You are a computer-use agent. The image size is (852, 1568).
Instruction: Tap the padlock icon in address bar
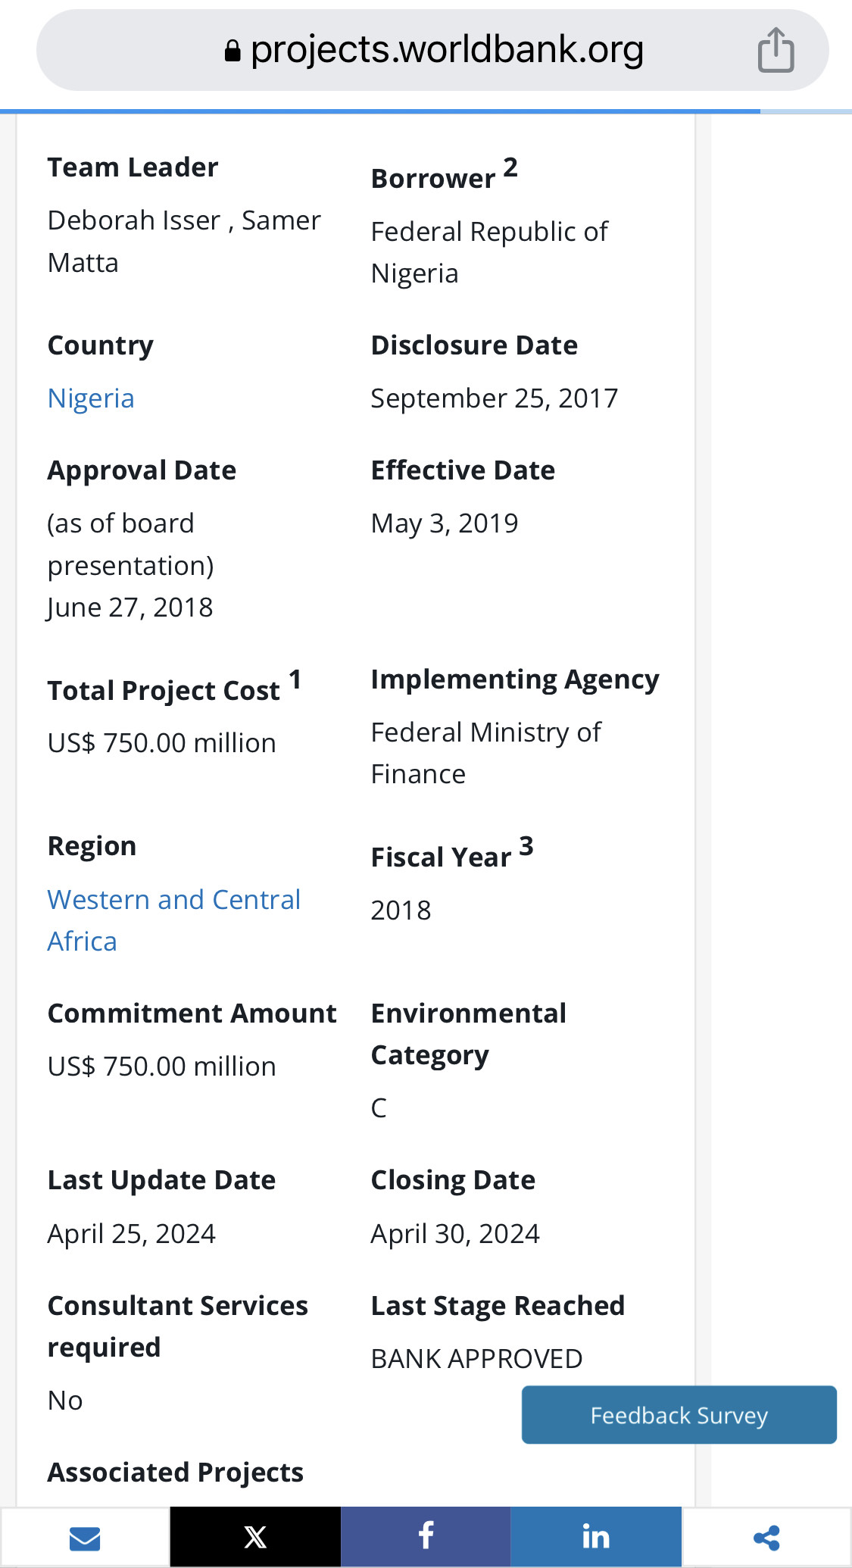233,51
